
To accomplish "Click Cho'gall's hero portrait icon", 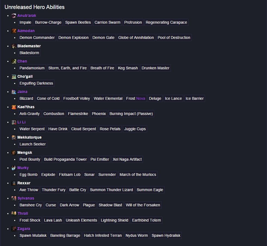I will pyautogui.click(x=14, y=77).
